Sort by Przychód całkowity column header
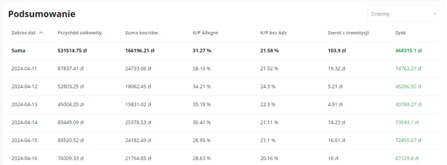The image size is (447, 165). 80,33
